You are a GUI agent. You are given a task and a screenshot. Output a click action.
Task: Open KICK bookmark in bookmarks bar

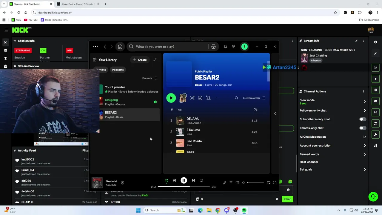click(x=16, y=20)
